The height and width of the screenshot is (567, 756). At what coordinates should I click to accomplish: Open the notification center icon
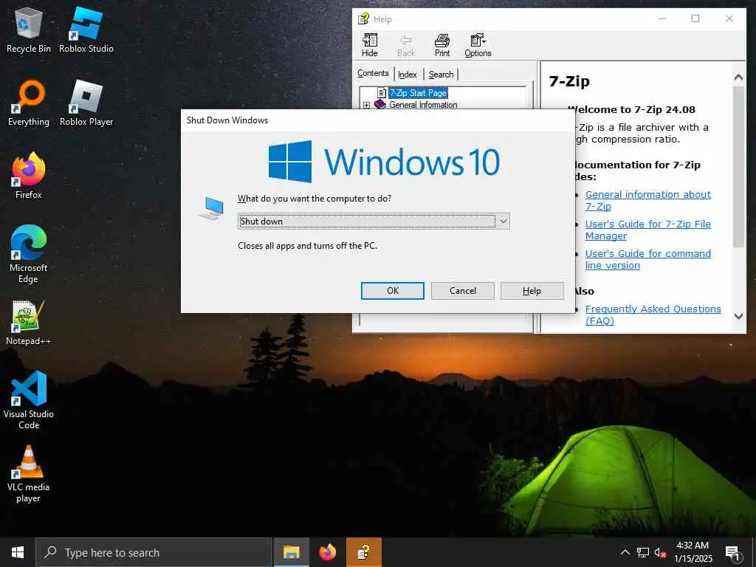(732, 553)
